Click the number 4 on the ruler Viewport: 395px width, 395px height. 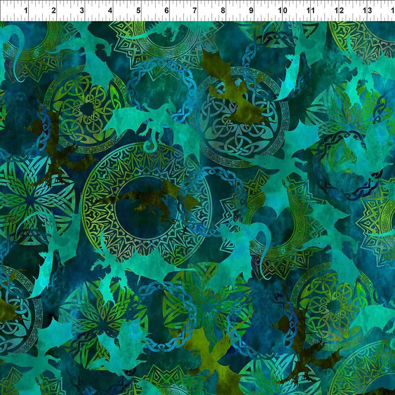[x=110, y=11]
